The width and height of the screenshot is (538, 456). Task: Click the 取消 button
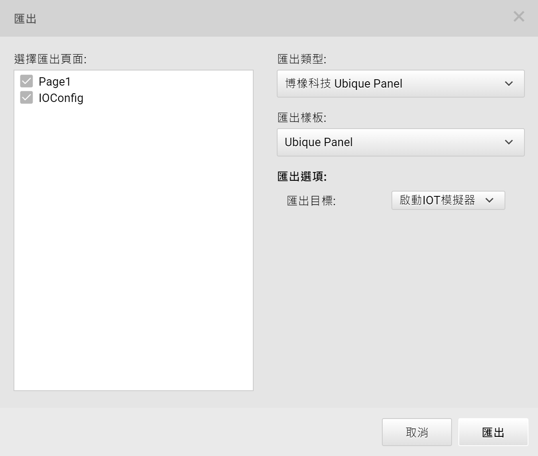point(417,432)
